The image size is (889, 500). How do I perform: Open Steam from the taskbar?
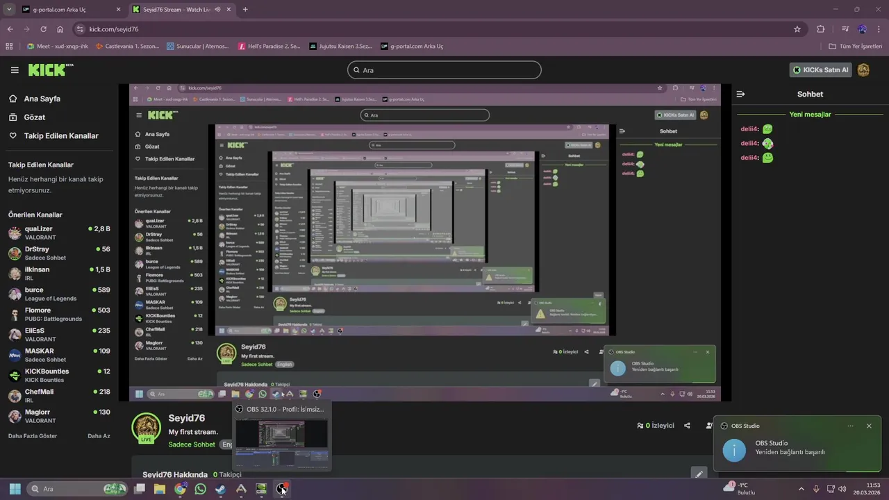pos(221,489)
